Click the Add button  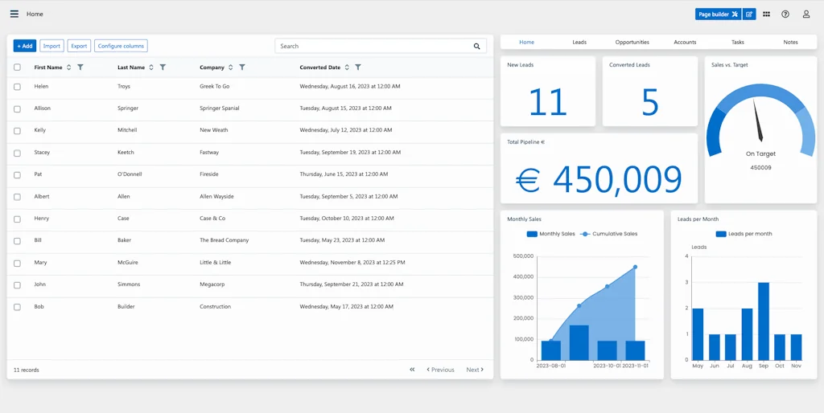point(25,47)
